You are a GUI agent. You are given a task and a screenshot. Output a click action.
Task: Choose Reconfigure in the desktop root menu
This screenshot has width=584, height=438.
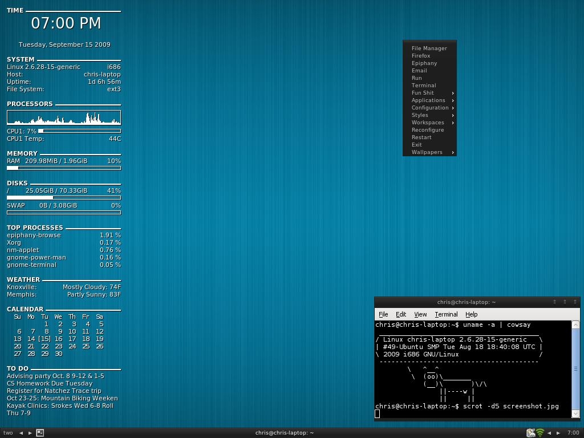pos(428,130)
